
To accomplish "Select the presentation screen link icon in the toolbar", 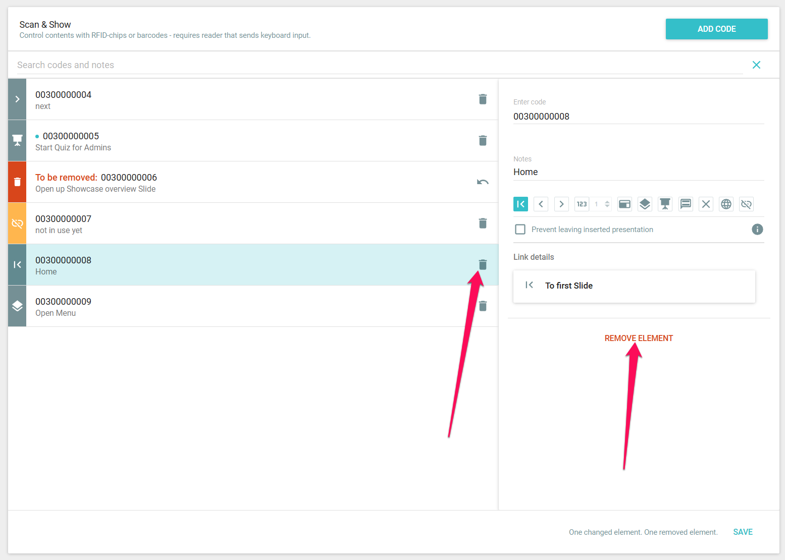I will click(x=665, y=204).
